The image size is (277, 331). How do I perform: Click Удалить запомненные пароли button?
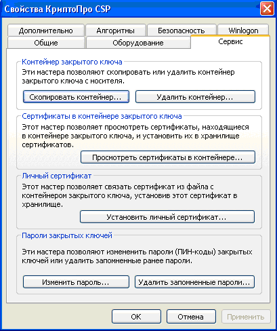point(194,282)
